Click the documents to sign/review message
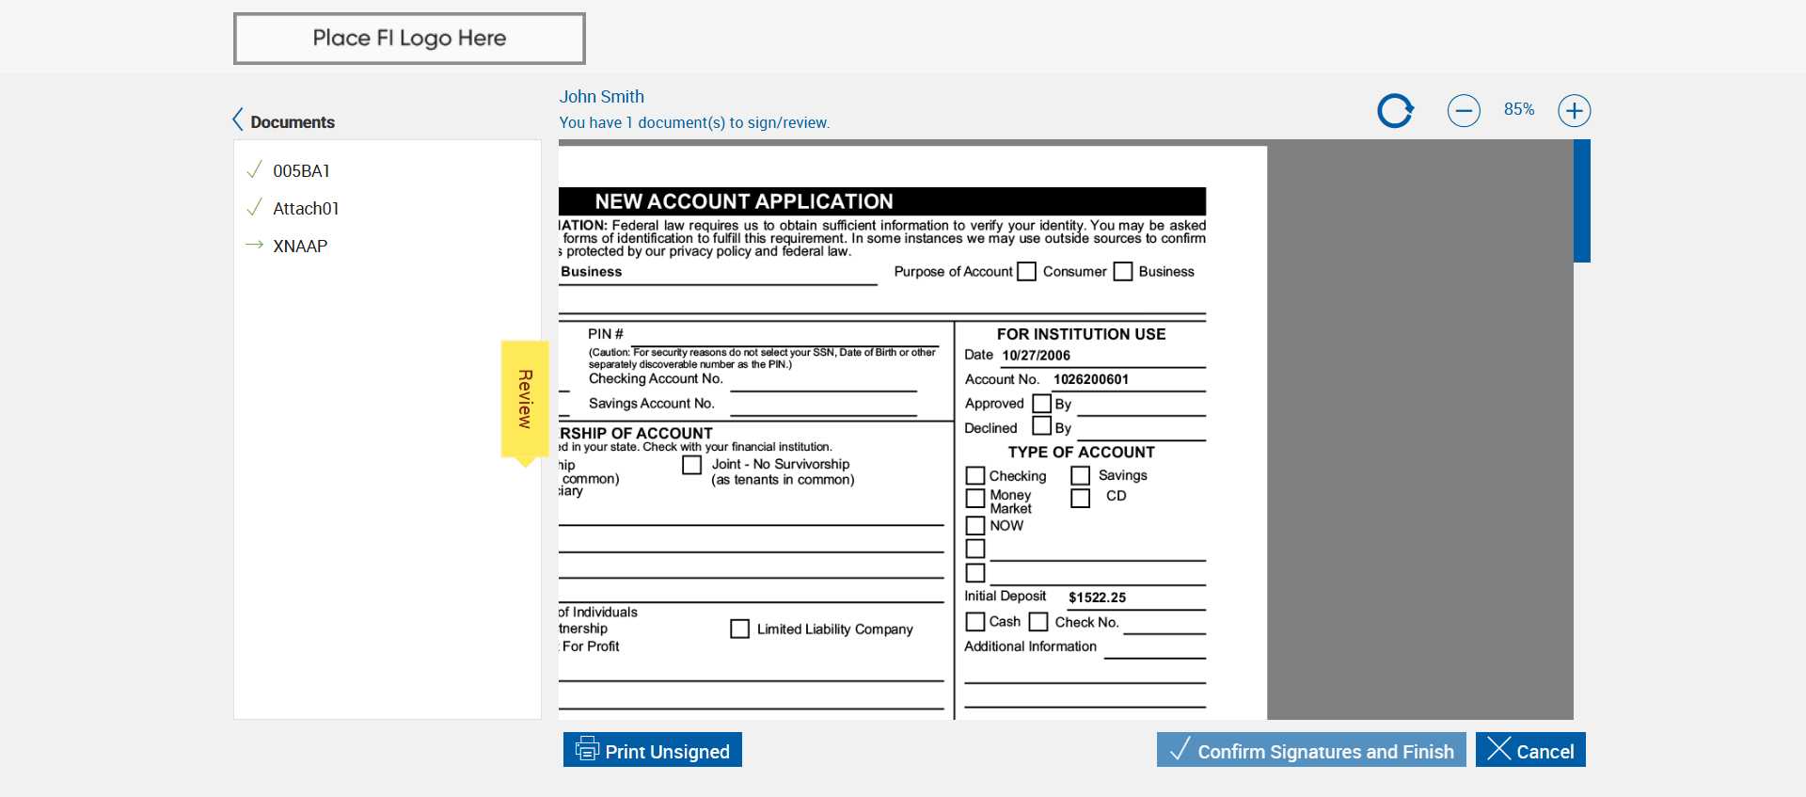Viewport: 1806px width, 797px height. [x=694, y=122]
